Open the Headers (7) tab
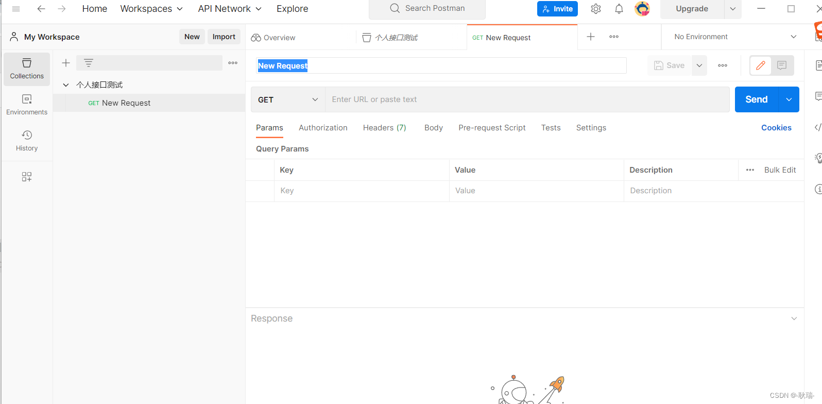Viewport: 822px width, 404px height. 385,128
